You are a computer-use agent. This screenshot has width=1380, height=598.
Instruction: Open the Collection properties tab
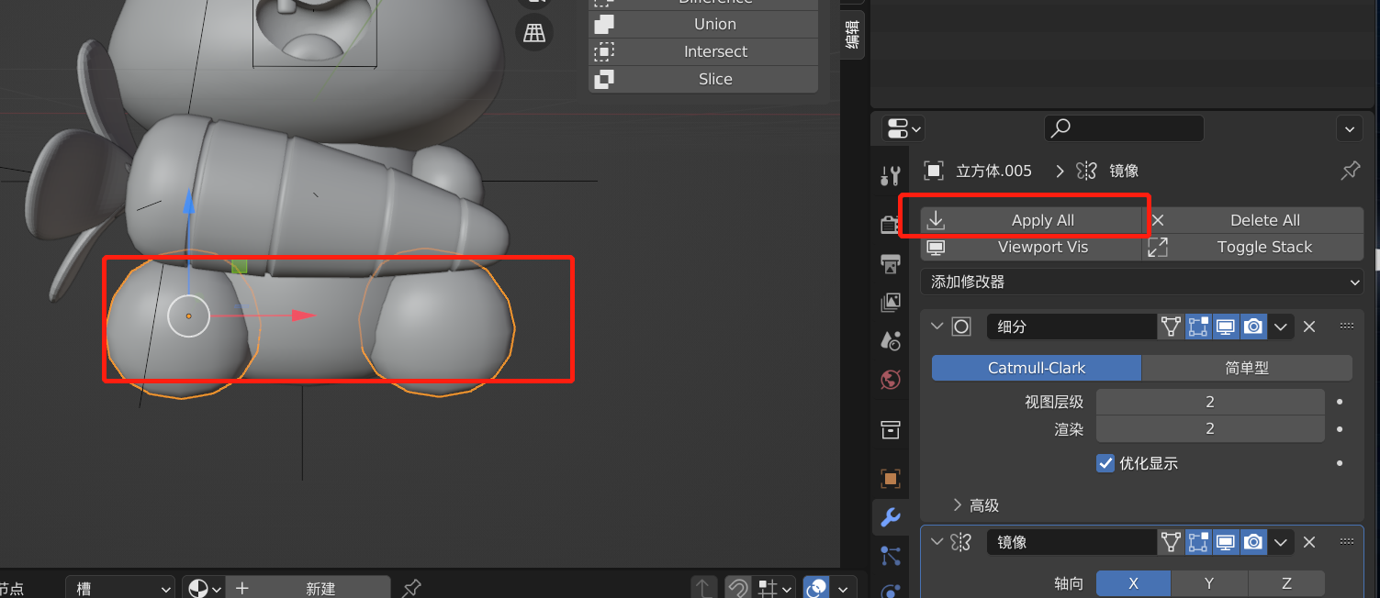coord(890,429)
